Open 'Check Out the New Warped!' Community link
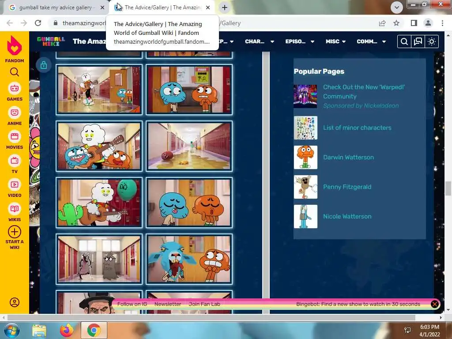The image size is (452, 339). [x=364, y=92]
